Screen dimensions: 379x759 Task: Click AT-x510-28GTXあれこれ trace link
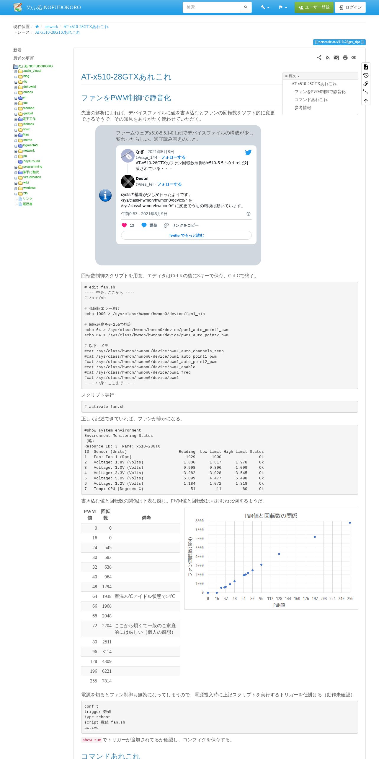pyautogui.click(x=58, y=32)
